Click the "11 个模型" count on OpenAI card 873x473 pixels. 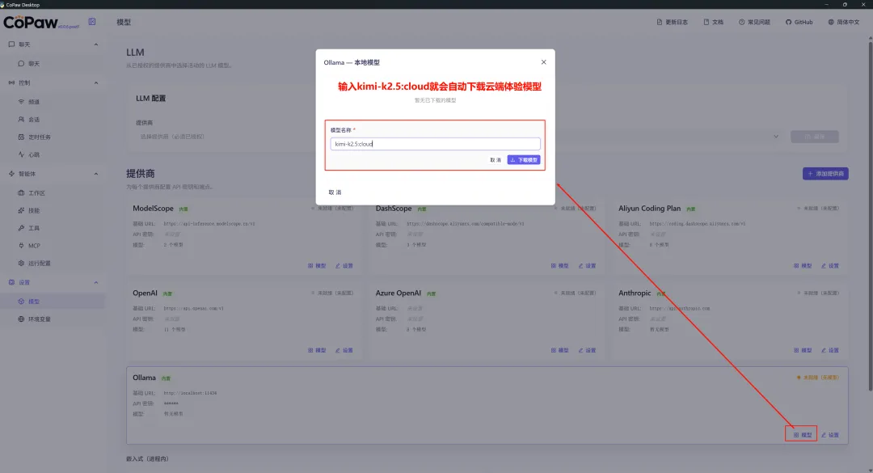(175, 330)
